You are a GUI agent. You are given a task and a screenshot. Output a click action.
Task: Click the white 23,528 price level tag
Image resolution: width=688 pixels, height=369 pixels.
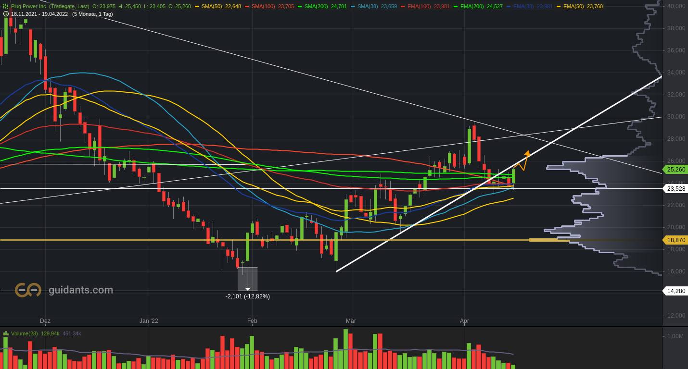675,189
